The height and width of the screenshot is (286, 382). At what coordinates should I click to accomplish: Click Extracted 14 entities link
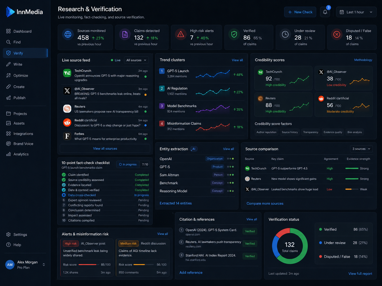175,203
